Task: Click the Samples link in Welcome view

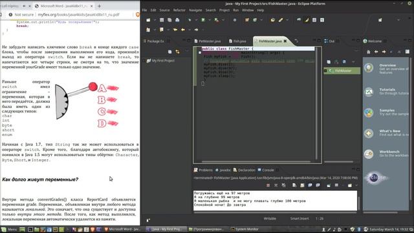Action: point(387,111)
